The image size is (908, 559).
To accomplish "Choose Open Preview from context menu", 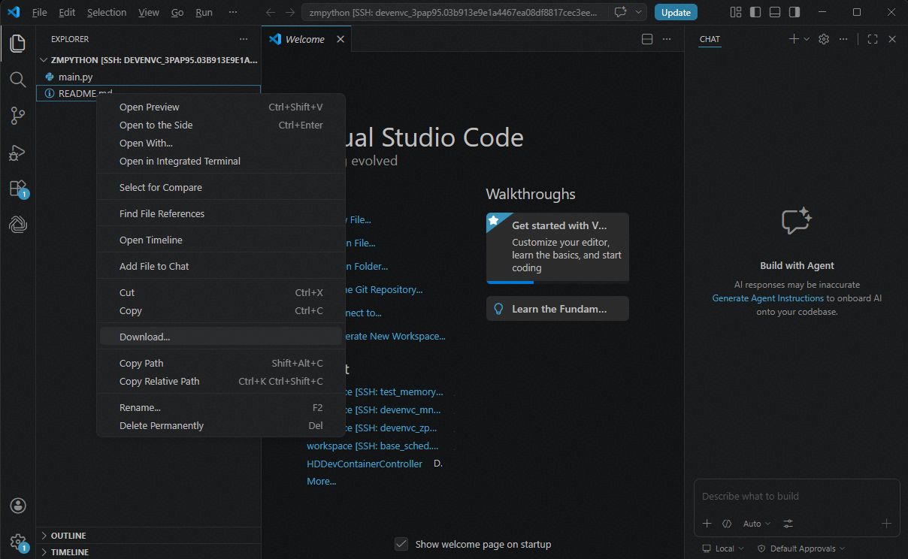I will pyautogui.click(x=221, y=107).
